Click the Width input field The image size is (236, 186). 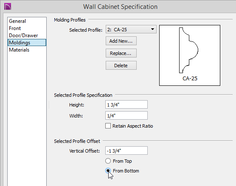(x=126, y=115)
